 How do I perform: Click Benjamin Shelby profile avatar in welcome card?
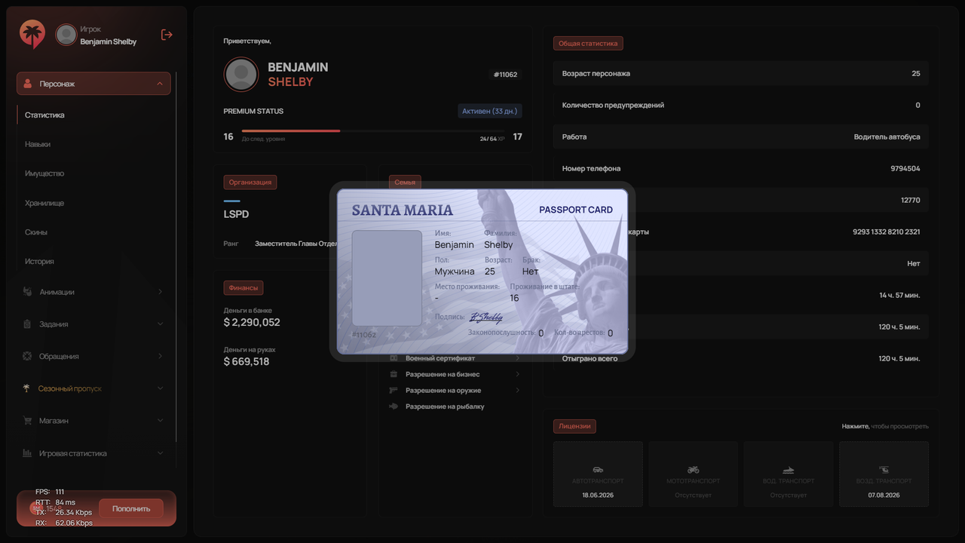[x=241, y=74]
